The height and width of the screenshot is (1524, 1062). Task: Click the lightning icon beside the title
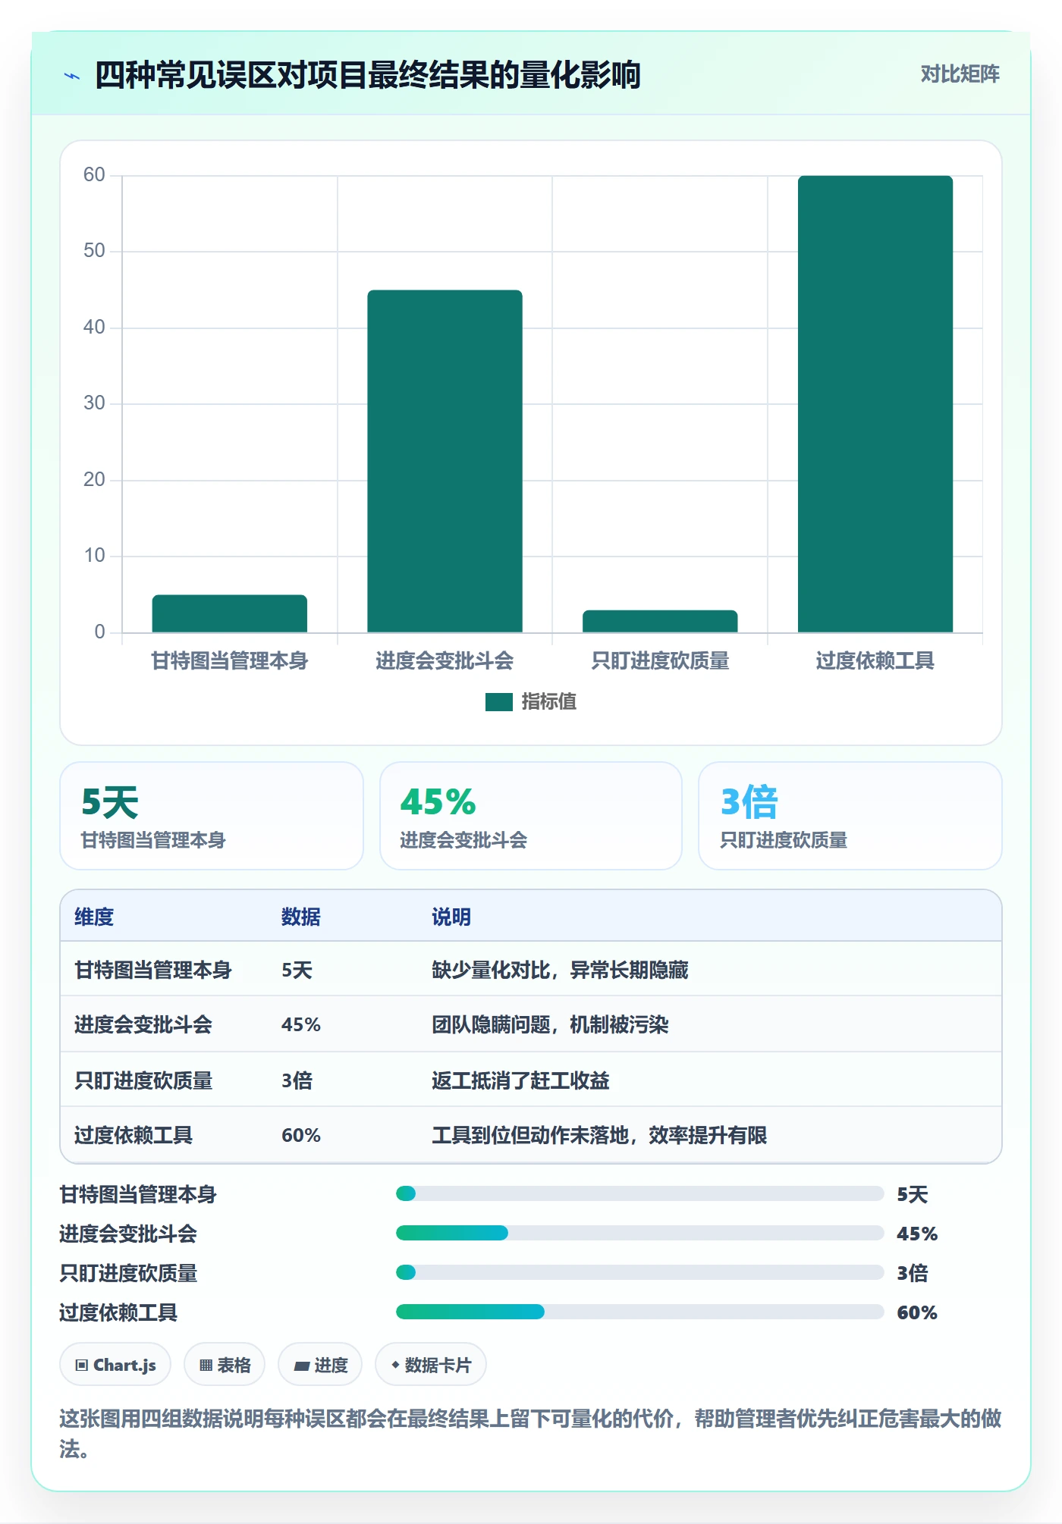[72, 76]
